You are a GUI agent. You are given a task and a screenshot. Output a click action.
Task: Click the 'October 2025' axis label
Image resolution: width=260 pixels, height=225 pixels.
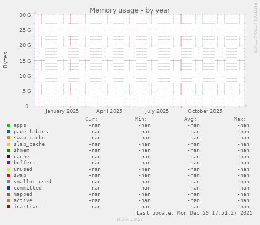click(205, 111)
